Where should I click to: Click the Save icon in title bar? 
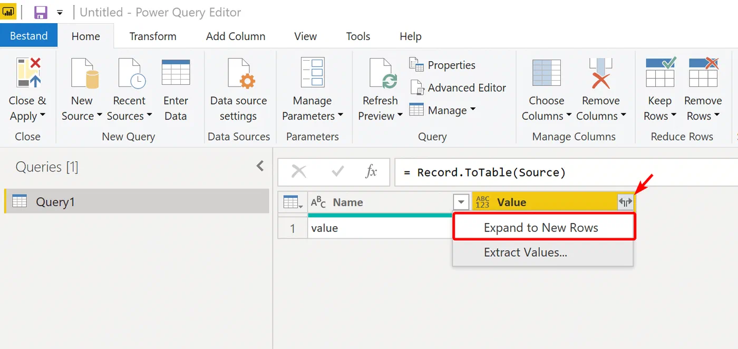click(41, 12)
